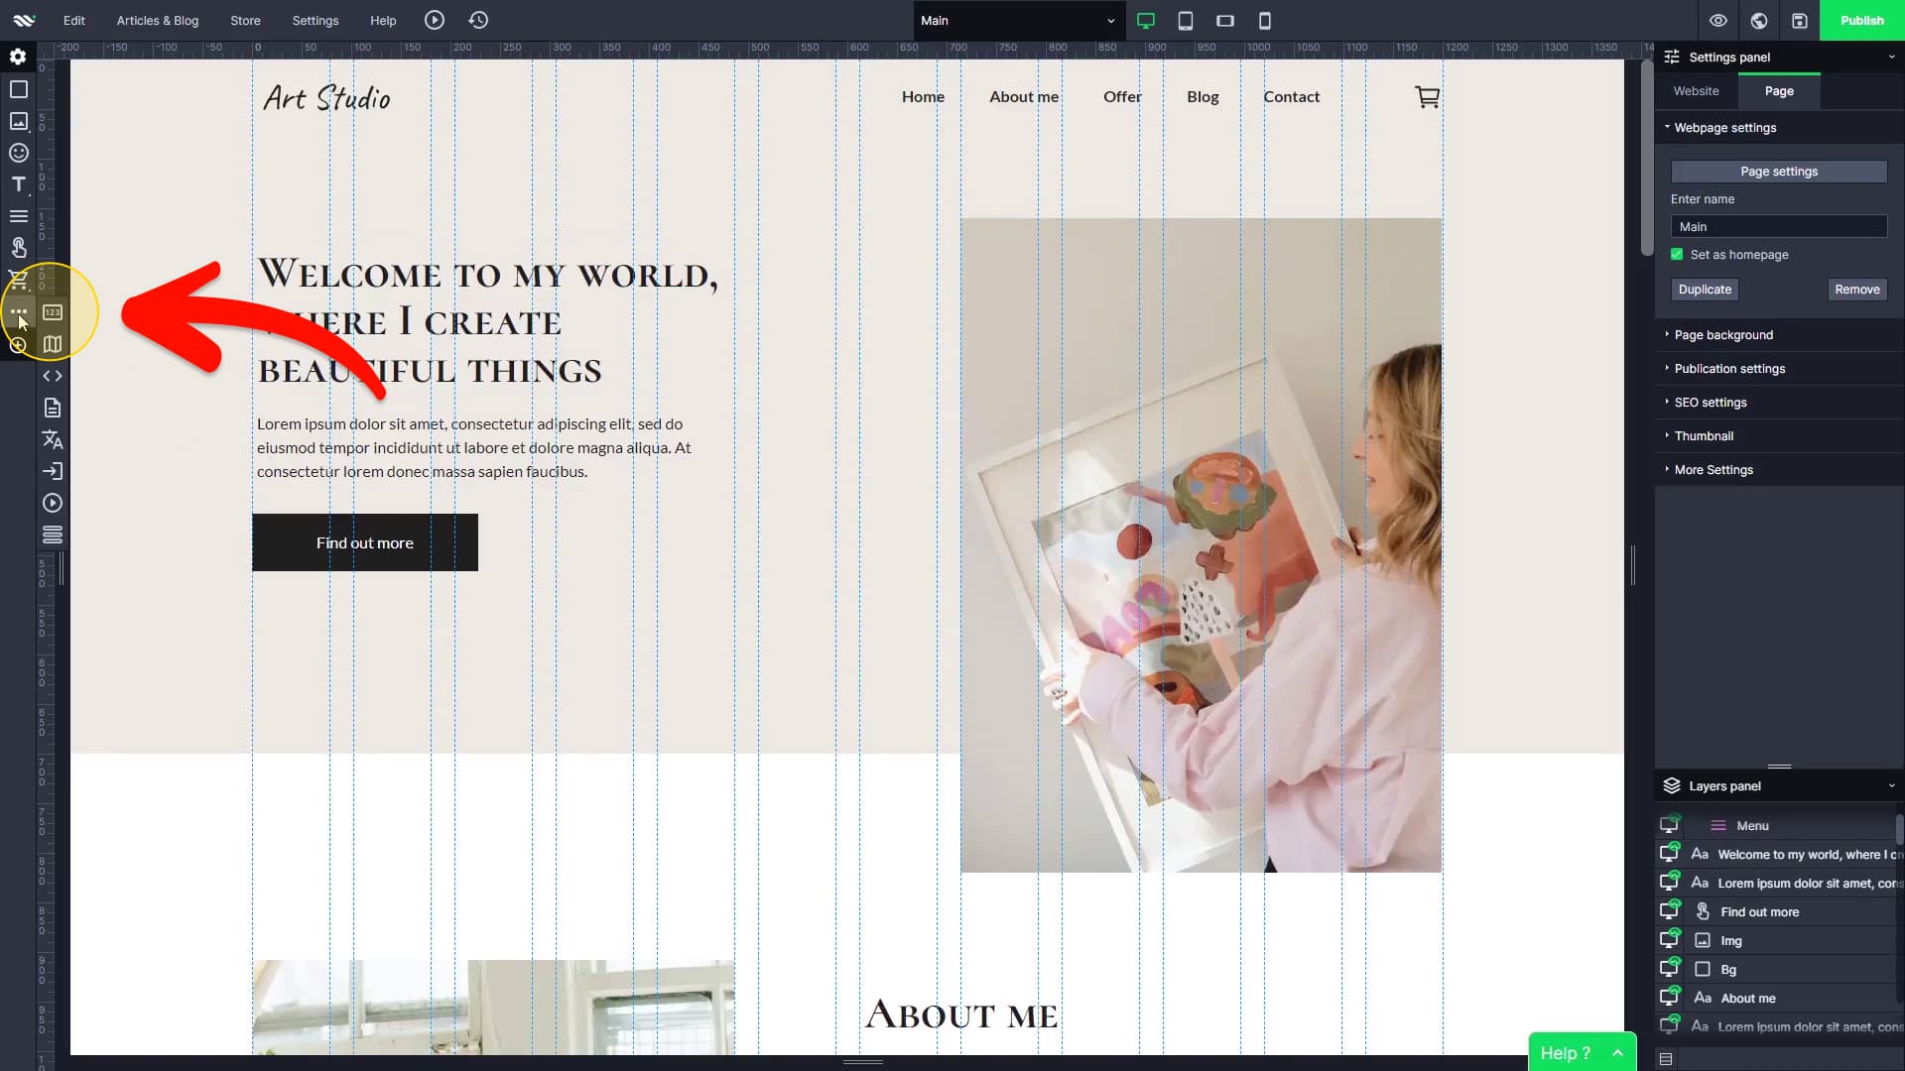Toggle visibility of the Menu layer
The height and width of the screenshot is (1071, 1905).
1670,825
